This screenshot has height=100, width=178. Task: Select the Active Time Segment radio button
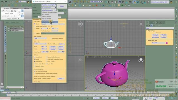35,26
